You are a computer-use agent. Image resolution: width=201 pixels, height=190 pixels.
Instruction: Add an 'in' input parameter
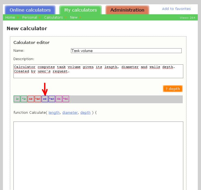(17, 99)
